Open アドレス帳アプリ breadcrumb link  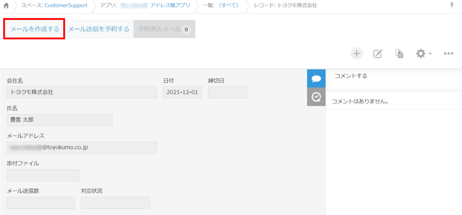(170, 6)
